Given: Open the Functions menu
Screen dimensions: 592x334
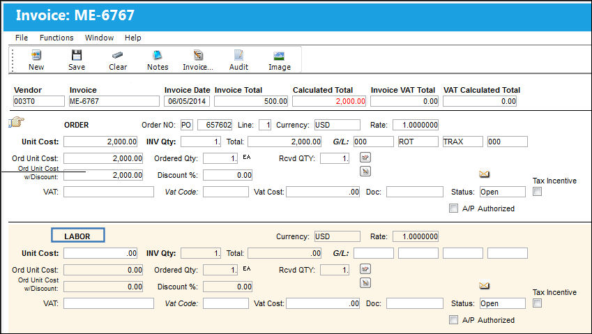Looking at the screenshot, I should click(x=56, y=38).
